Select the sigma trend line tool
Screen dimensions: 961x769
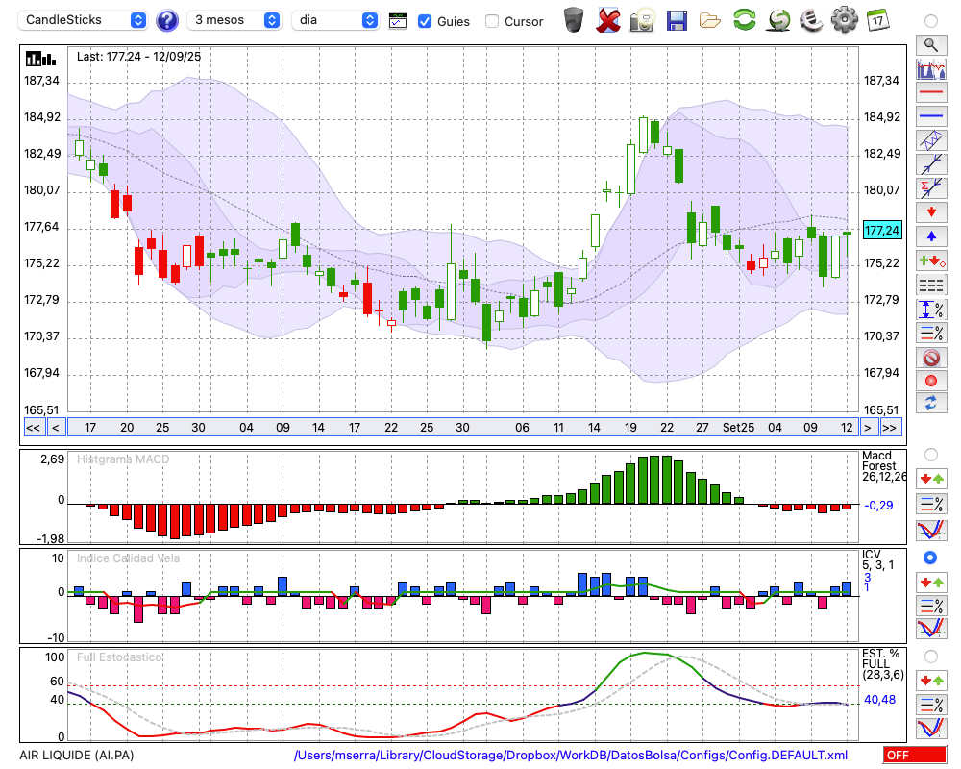click(x=931, y=187)
